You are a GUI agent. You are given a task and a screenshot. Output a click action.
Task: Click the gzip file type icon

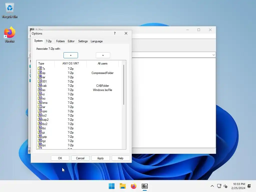tap(40, 136)
